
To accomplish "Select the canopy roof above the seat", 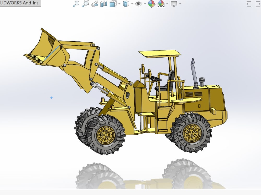I will pos(160,54).
